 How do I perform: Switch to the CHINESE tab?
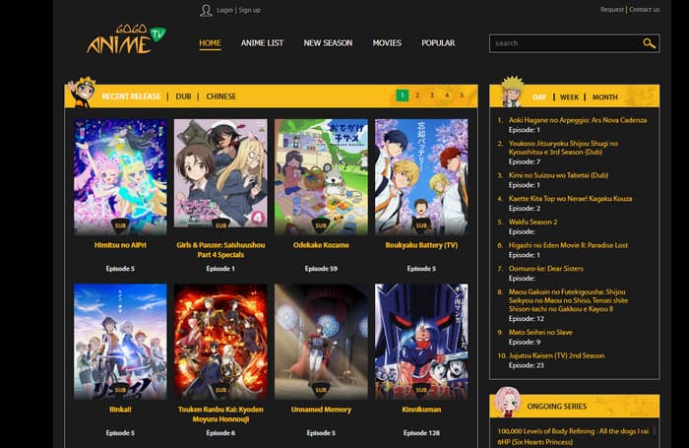tap(221, 96)
